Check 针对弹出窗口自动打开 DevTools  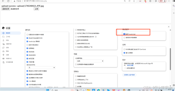124,49
